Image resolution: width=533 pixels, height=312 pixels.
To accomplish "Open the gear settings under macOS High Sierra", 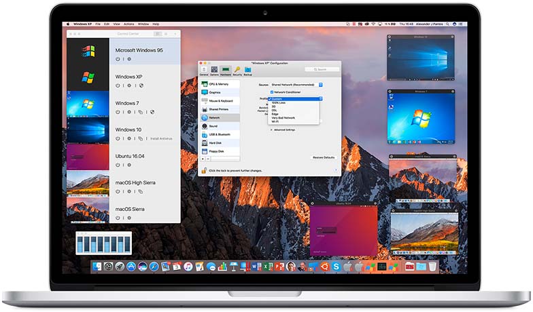I will [129, 191].
